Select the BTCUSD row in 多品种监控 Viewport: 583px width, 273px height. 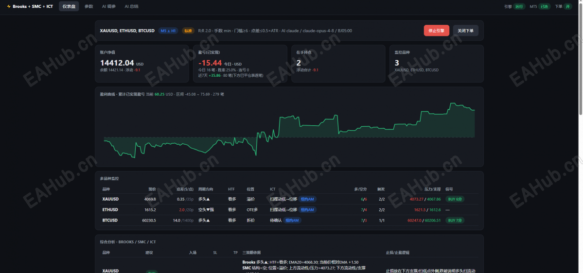point(289,220)
